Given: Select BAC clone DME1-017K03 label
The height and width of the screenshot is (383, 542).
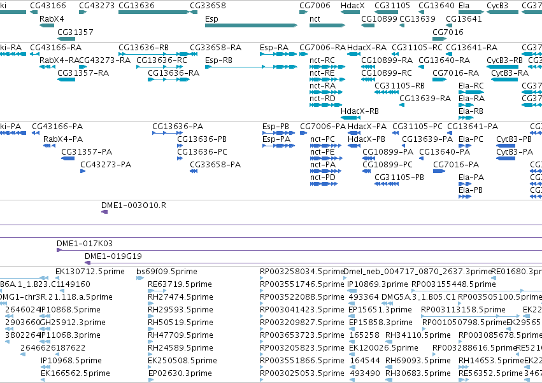Looking at the screenshot, I should (85, 244).
